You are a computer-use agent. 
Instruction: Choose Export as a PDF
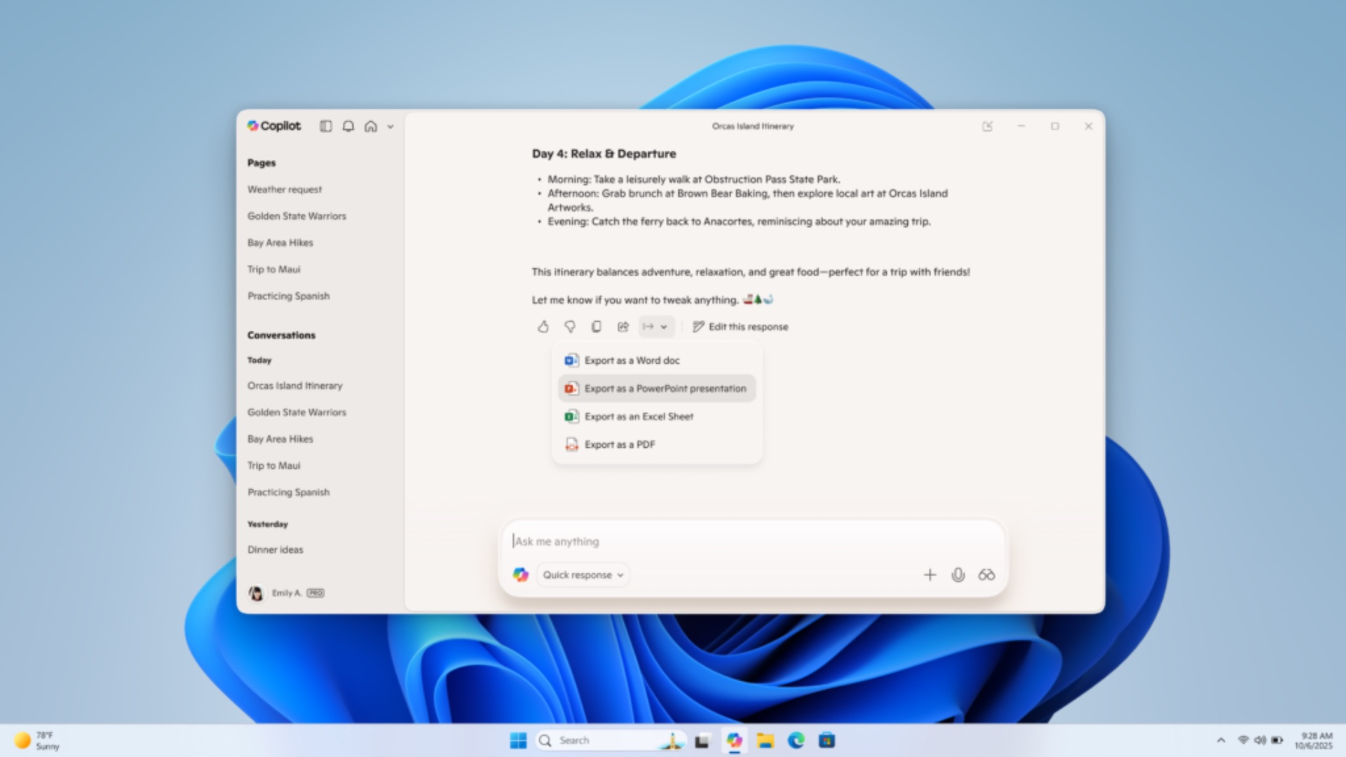click(619, 444)
